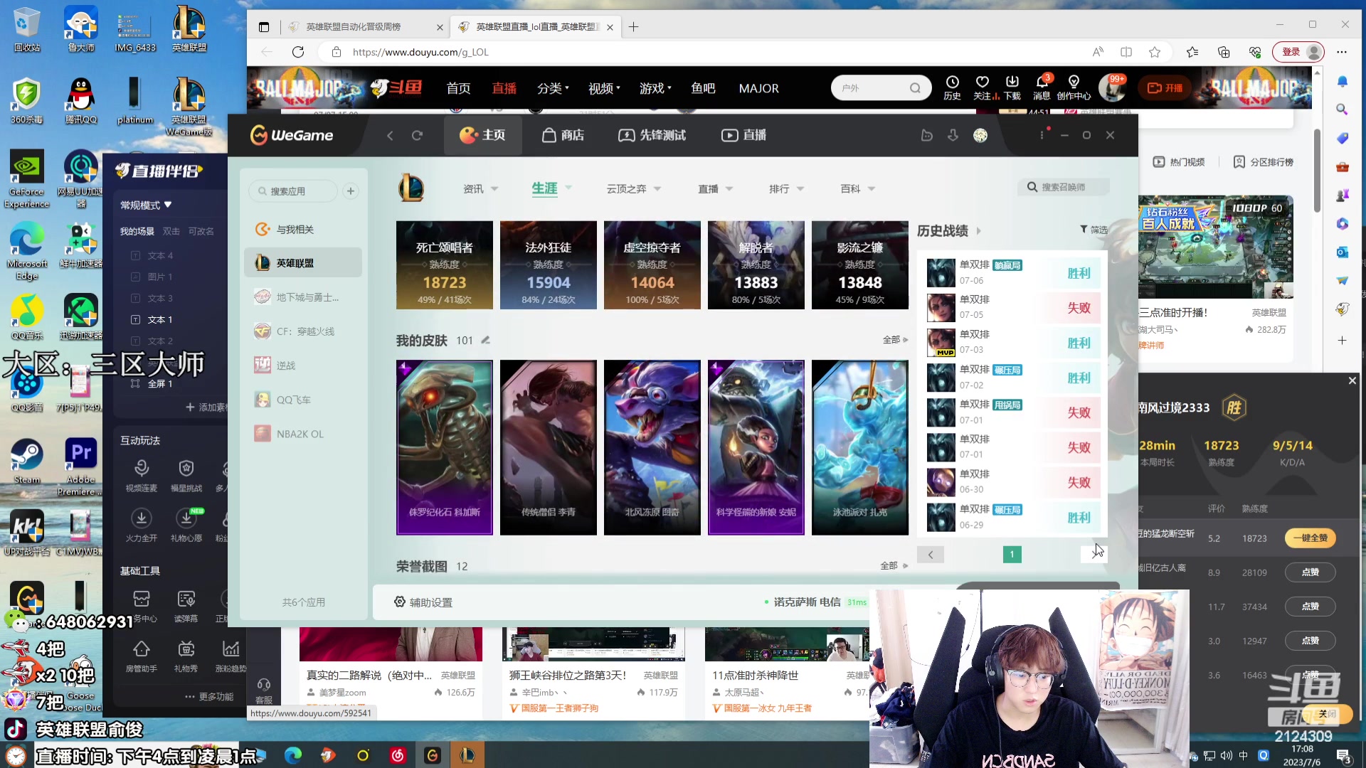Image resolution: width=1366 pixels, height=768 pixels.
Task: Select 与我相关 in WeGame sidebar
Action: coord(302,229)
